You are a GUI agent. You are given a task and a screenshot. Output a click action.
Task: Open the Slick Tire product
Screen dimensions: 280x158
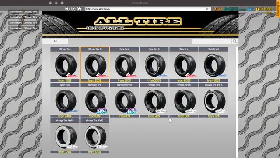click(x=184, y=65)
